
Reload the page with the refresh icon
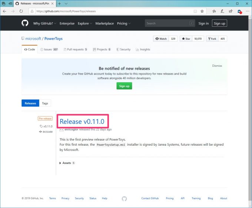point(21,11)
